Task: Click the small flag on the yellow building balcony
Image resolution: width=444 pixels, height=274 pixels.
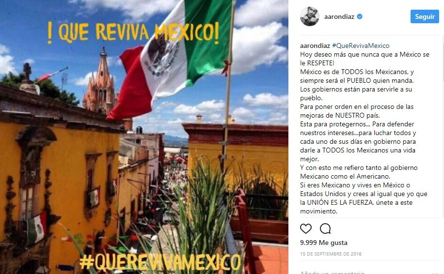Action: pos(36,228)
